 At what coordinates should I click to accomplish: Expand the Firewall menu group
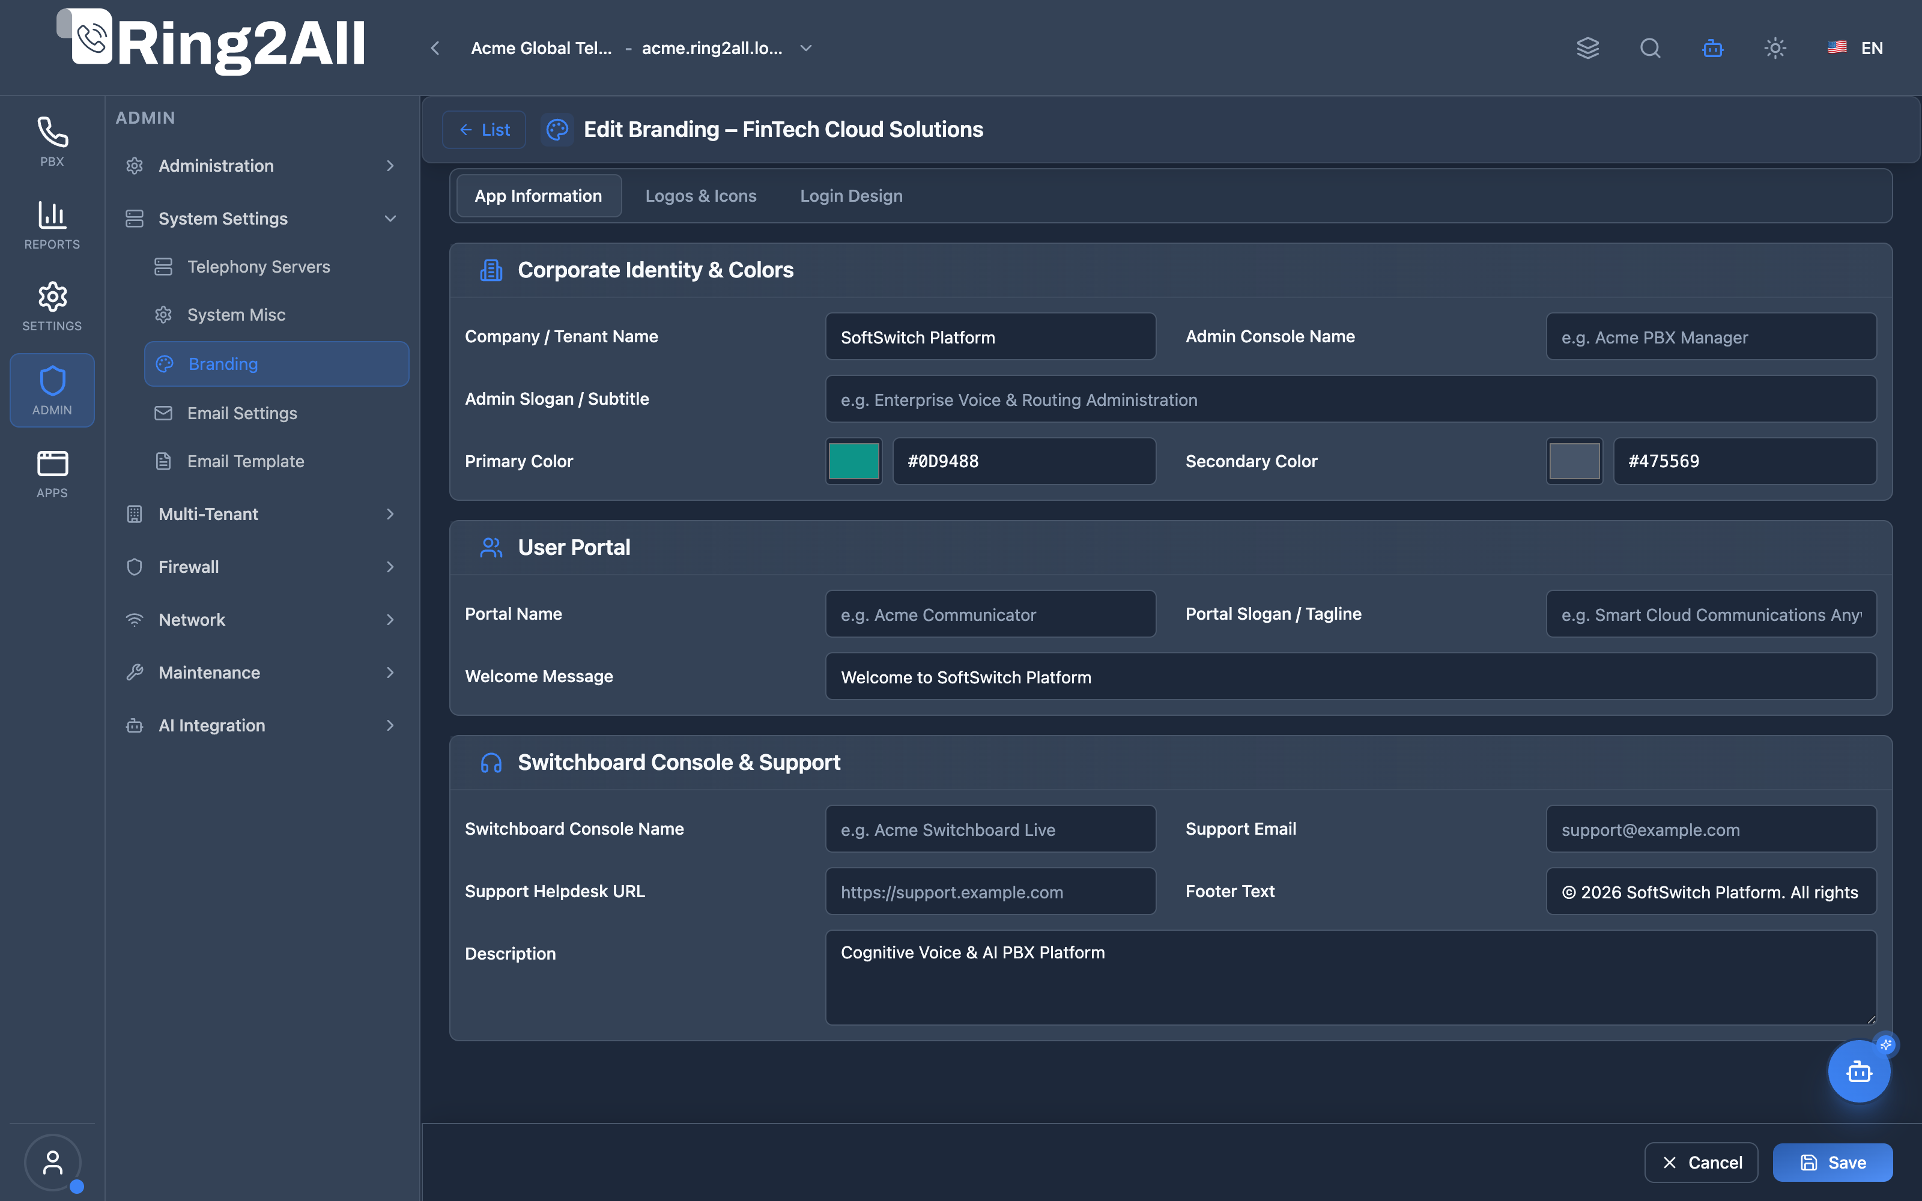[261, 567]
